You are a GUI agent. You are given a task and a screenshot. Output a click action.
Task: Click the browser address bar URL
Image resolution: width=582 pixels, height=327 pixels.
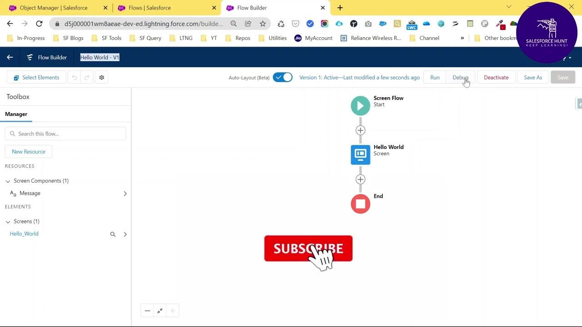click(144, 24)
